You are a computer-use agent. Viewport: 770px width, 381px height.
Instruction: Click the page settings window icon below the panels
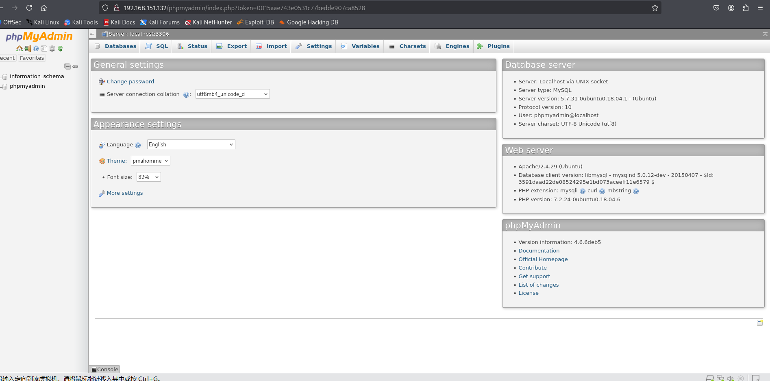pyautogui.click(x=760, y=323)
